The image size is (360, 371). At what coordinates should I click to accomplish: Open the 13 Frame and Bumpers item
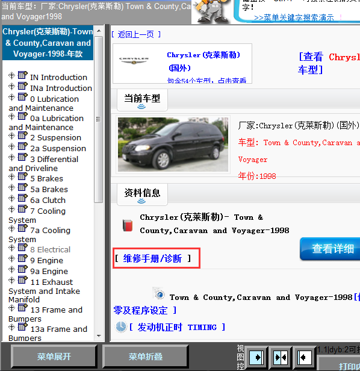pos(45,314)
